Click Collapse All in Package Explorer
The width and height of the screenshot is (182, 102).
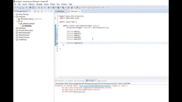pos(35,11)
